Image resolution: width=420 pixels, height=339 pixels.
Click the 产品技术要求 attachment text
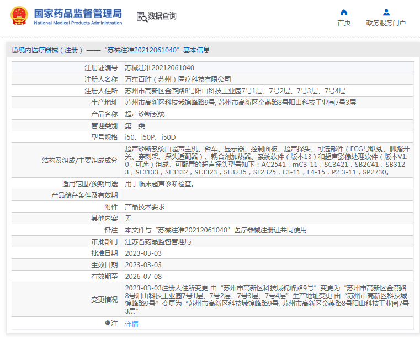(x=145, y=206)
